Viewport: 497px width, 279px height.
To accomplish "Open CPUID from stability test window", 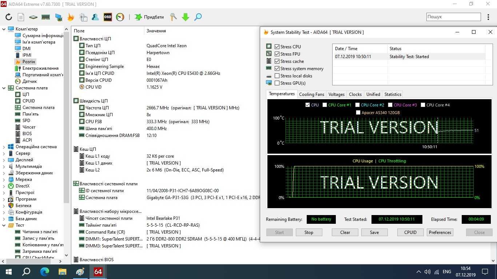I will (x=410, y=232).
